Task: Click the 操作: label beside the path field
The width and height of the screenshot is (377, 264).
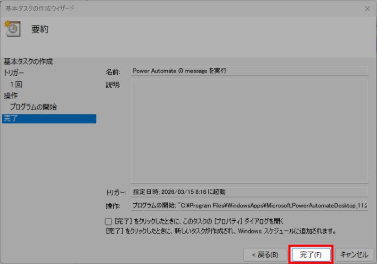Action: pos(113,206)
